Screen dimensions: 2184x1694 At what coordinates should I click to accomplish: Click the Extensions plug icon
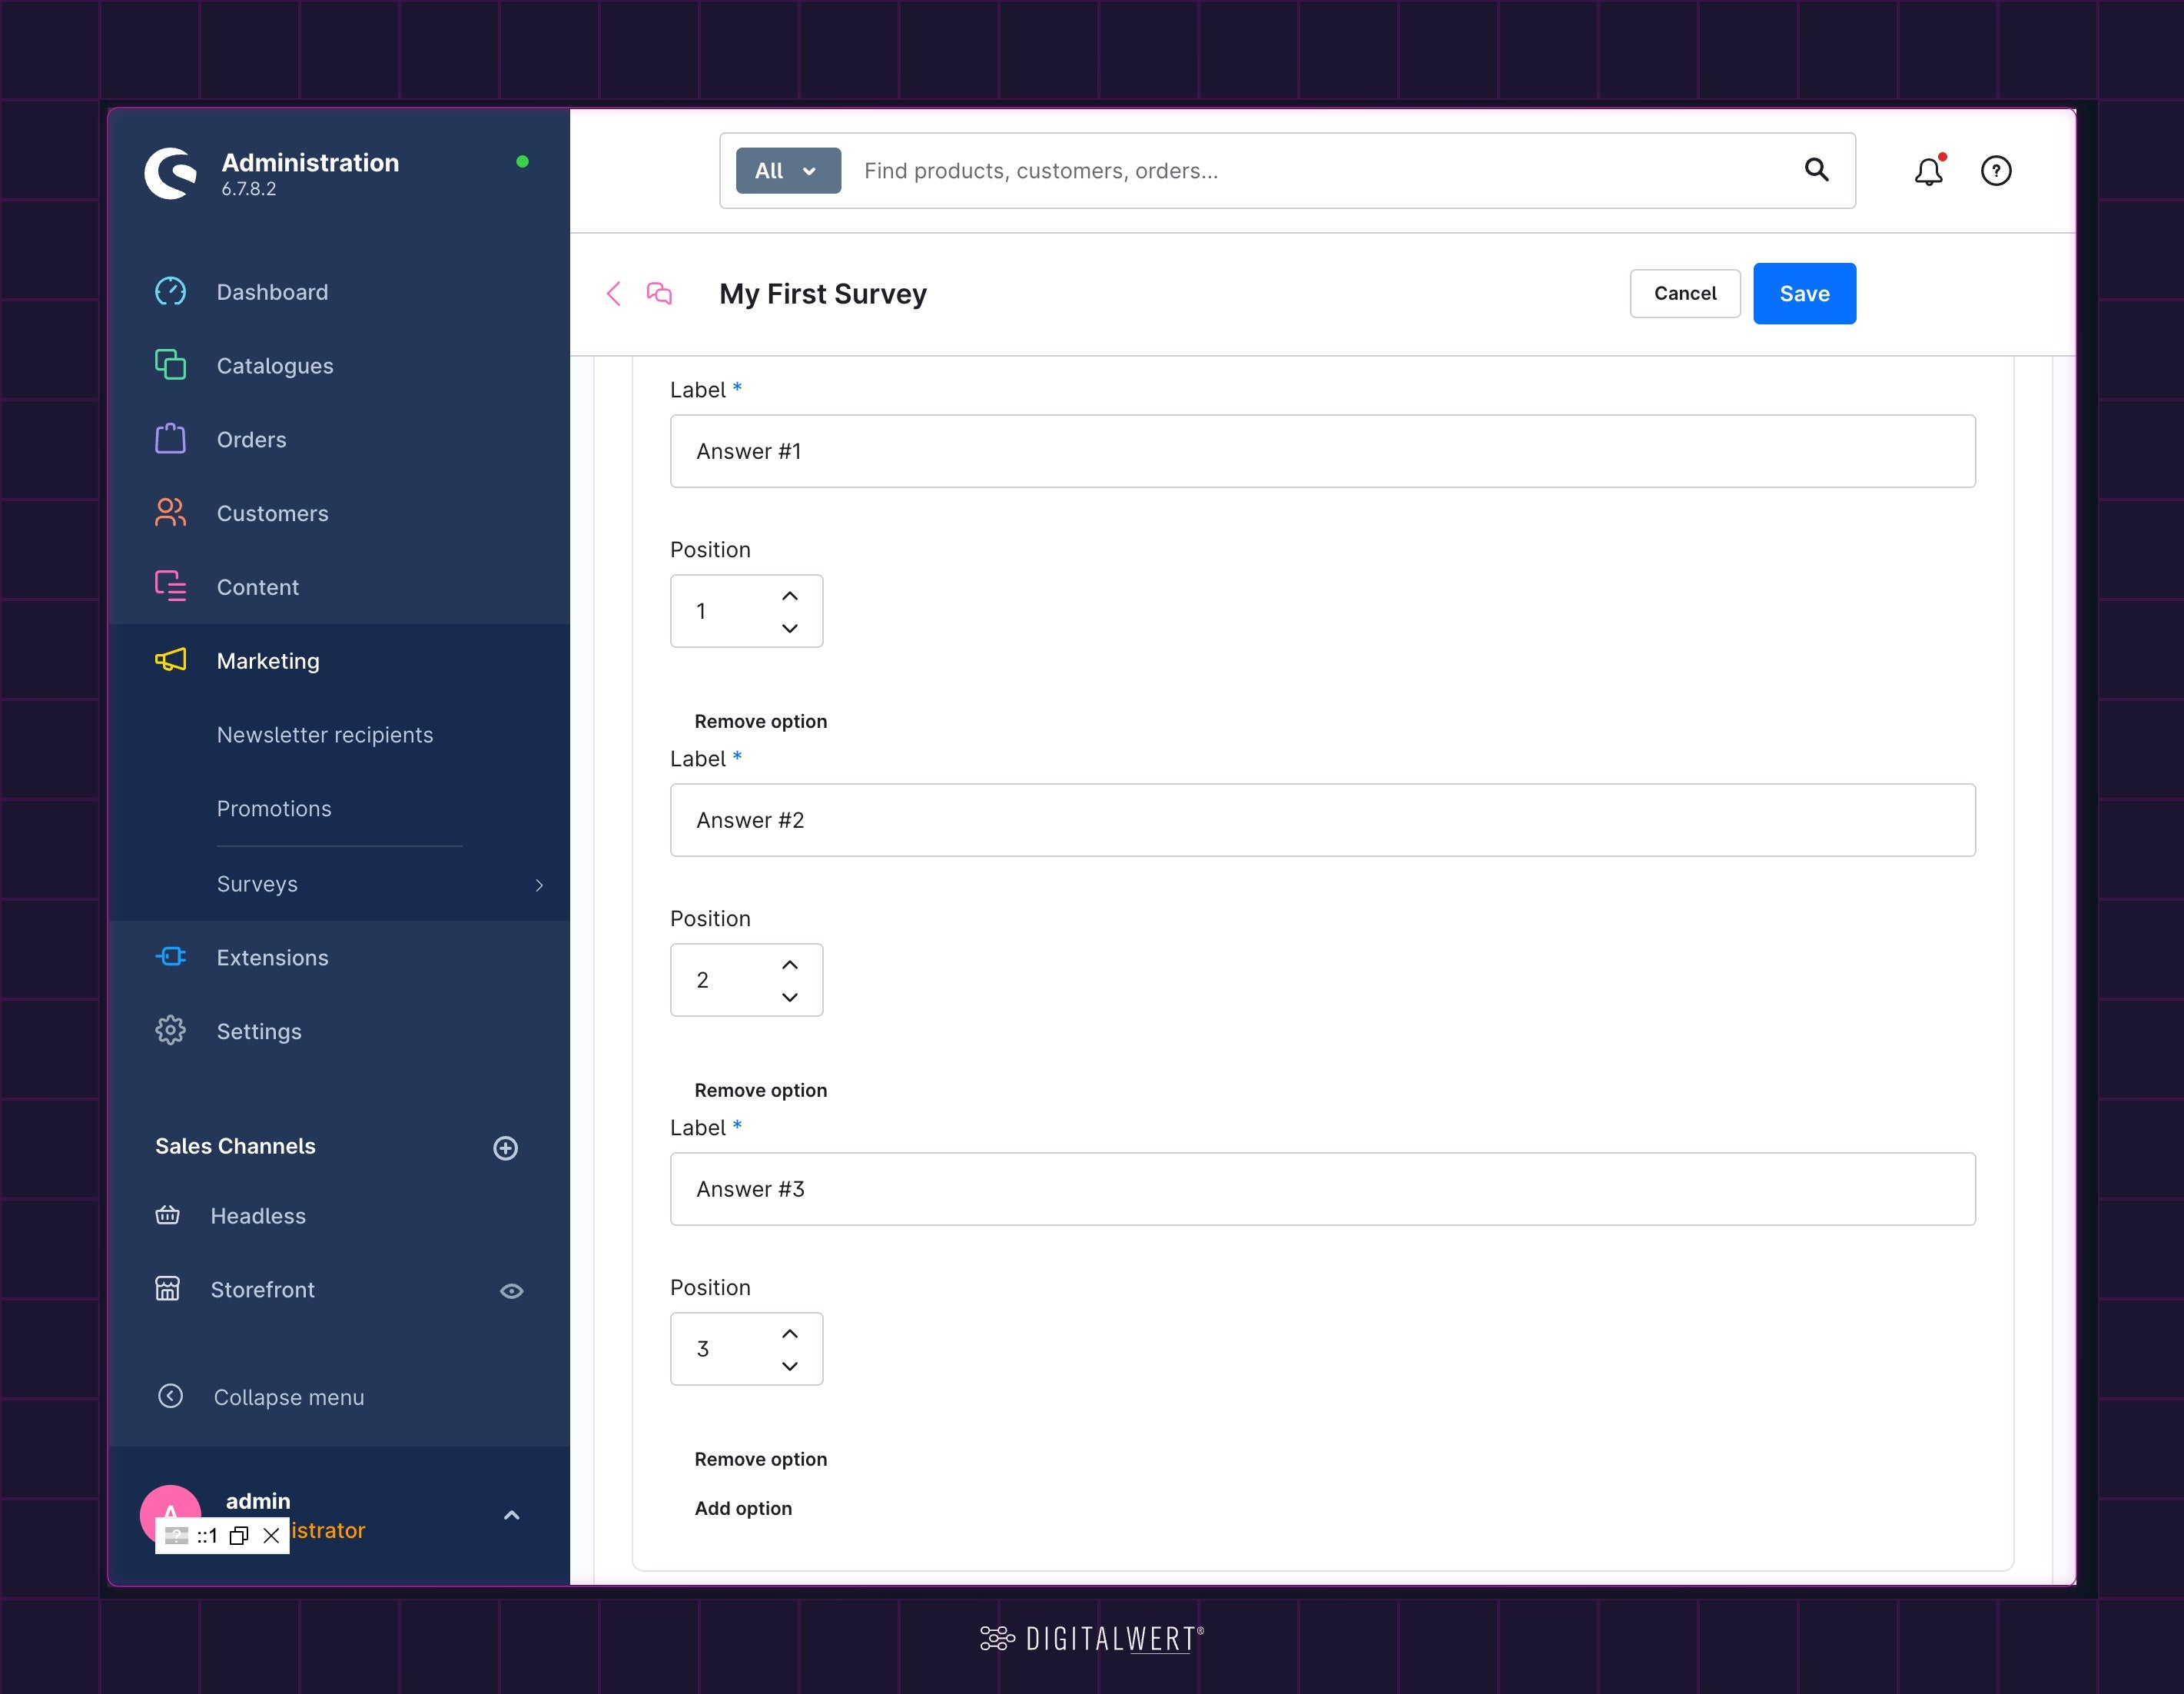point(170,957)
